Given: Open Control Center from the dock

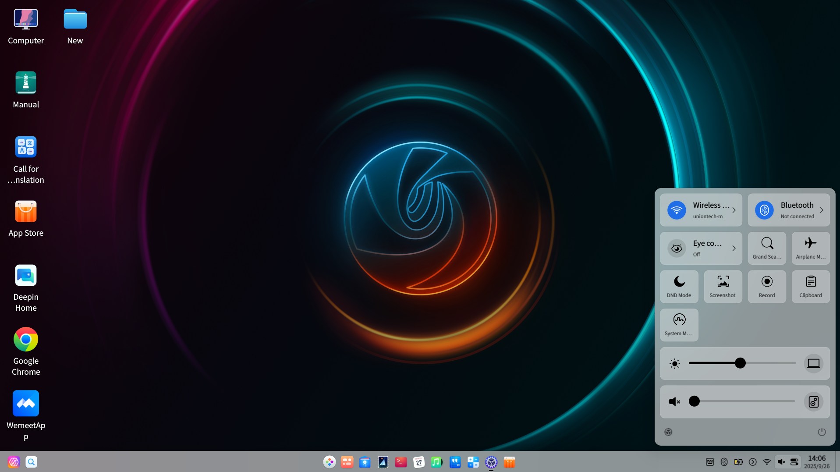Looking at the screenshot, I should (491, 462).
